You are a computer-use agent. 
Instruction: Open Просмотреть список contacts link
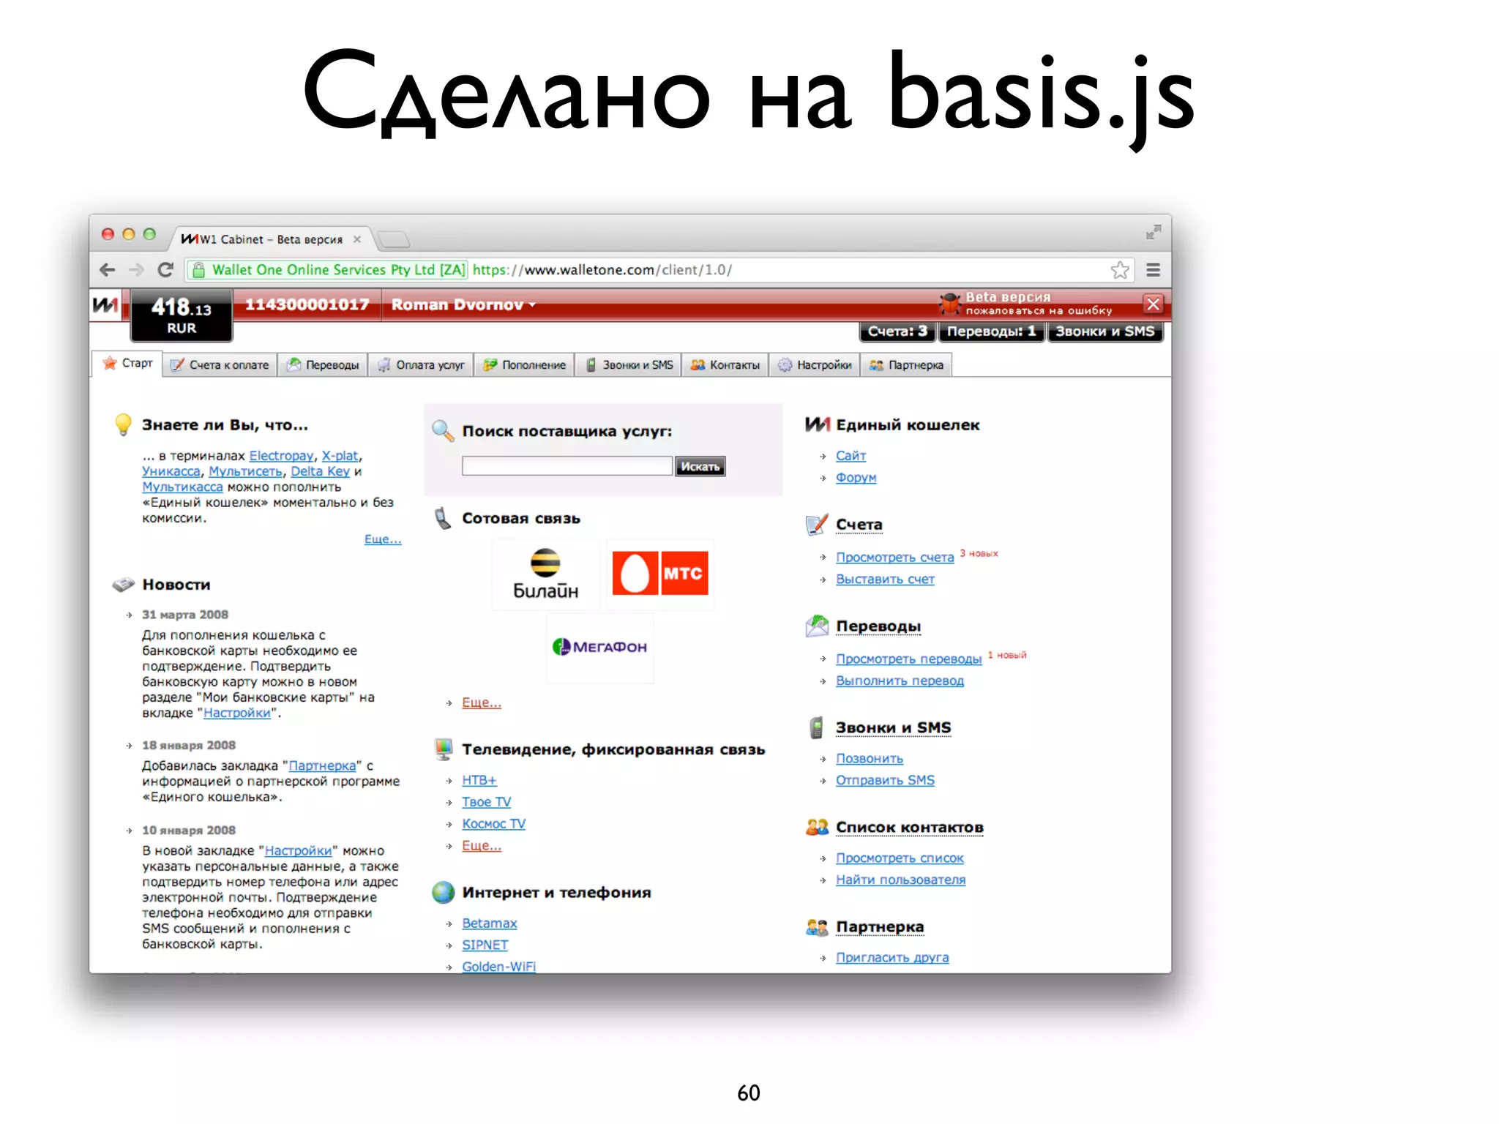900,858
